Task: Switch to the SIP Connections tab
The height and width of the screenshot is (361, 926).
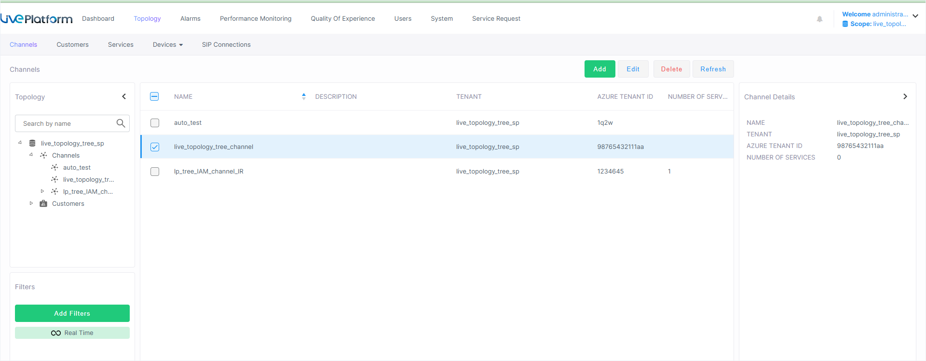Action: point(226,45)
